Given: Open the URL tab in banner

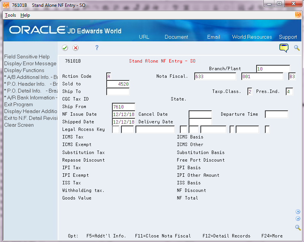Looking at the screenshot, I should click(144, 37).
